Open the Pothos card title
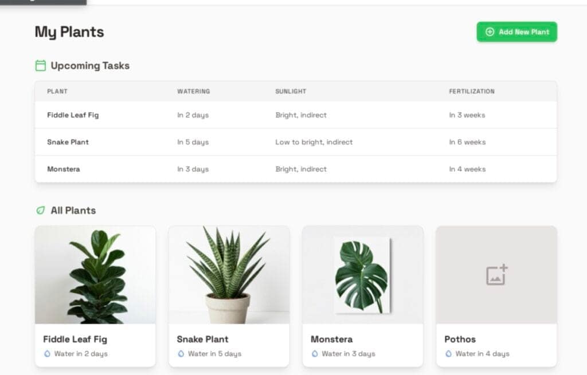 click(460, 339)
